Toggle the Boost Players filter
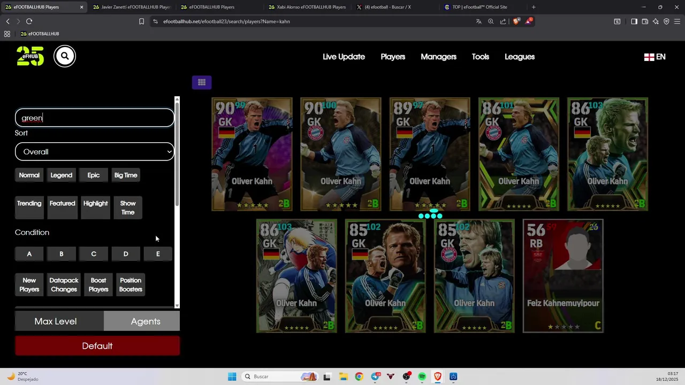Viewport: 685px width, 385px height. click(98, 285)
